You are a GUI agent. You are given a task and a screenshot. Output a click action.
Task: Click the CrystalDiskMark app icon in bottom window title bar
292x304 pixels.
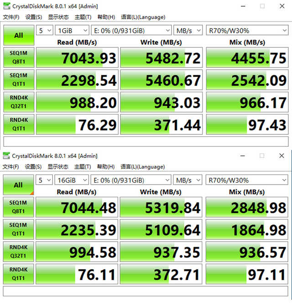coord(6,156)
